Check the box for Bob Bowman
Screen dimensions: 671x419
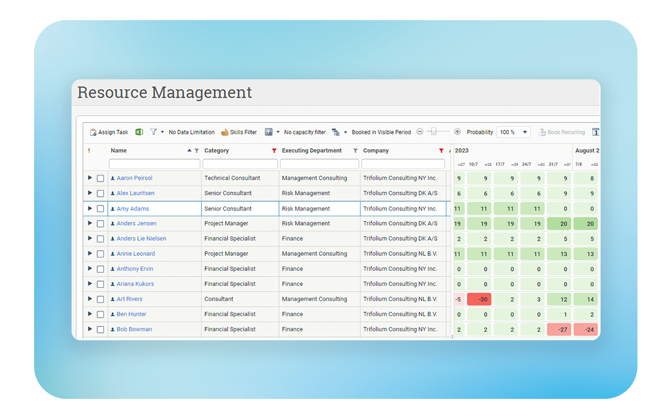tap(101, 330)
